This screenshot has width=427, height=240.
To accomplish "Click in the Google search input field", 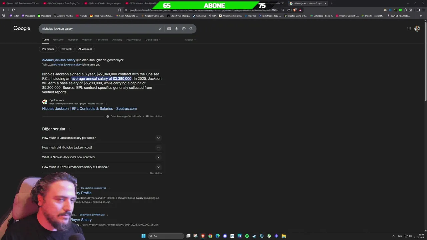I will (98, 29).
